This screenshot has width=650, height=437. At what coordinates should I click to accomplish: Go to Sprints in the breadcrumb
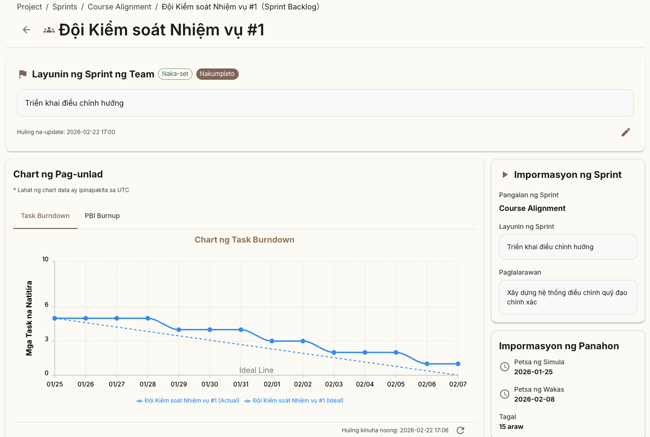click(65, 7)
